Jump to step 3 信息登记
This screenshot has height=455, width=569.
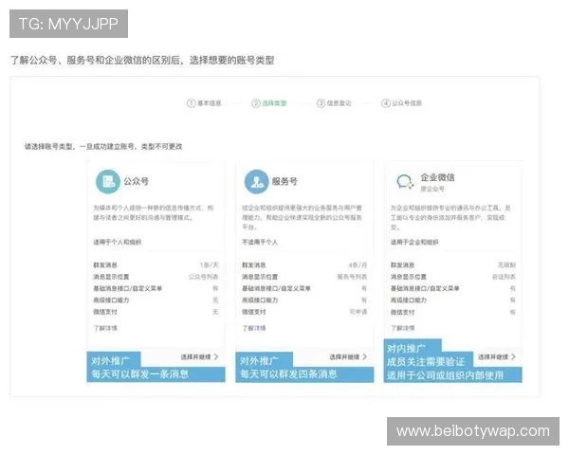coord(334,103)
